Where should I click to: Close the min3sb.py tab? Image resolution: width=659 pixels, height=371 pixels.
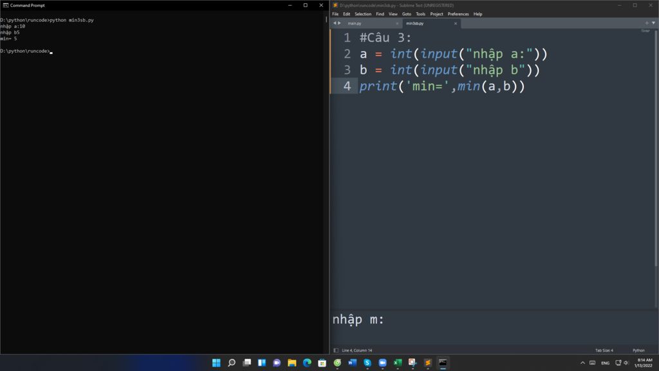456,24
